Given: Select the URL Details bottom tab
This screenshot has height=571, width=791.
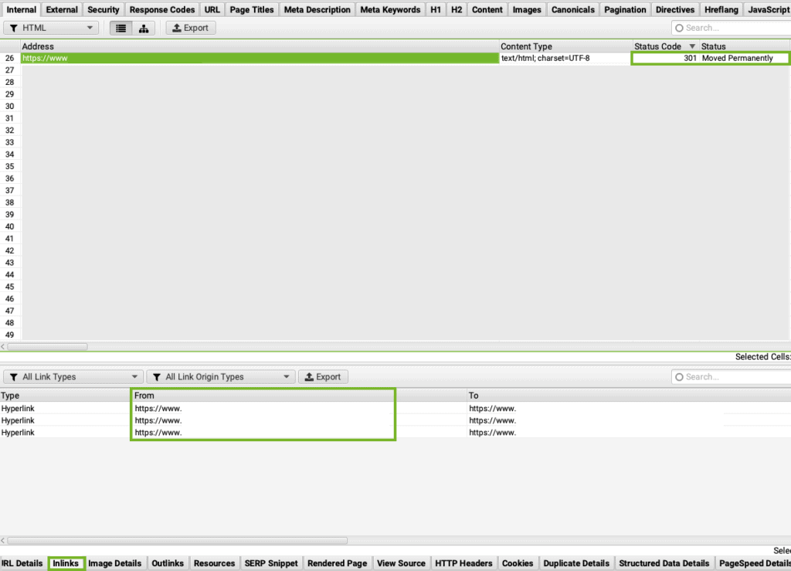Looking at the screenshot, I should 22,563.
